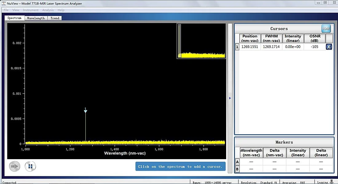
Task: Open the Trend tab
Action: (55, 18)
